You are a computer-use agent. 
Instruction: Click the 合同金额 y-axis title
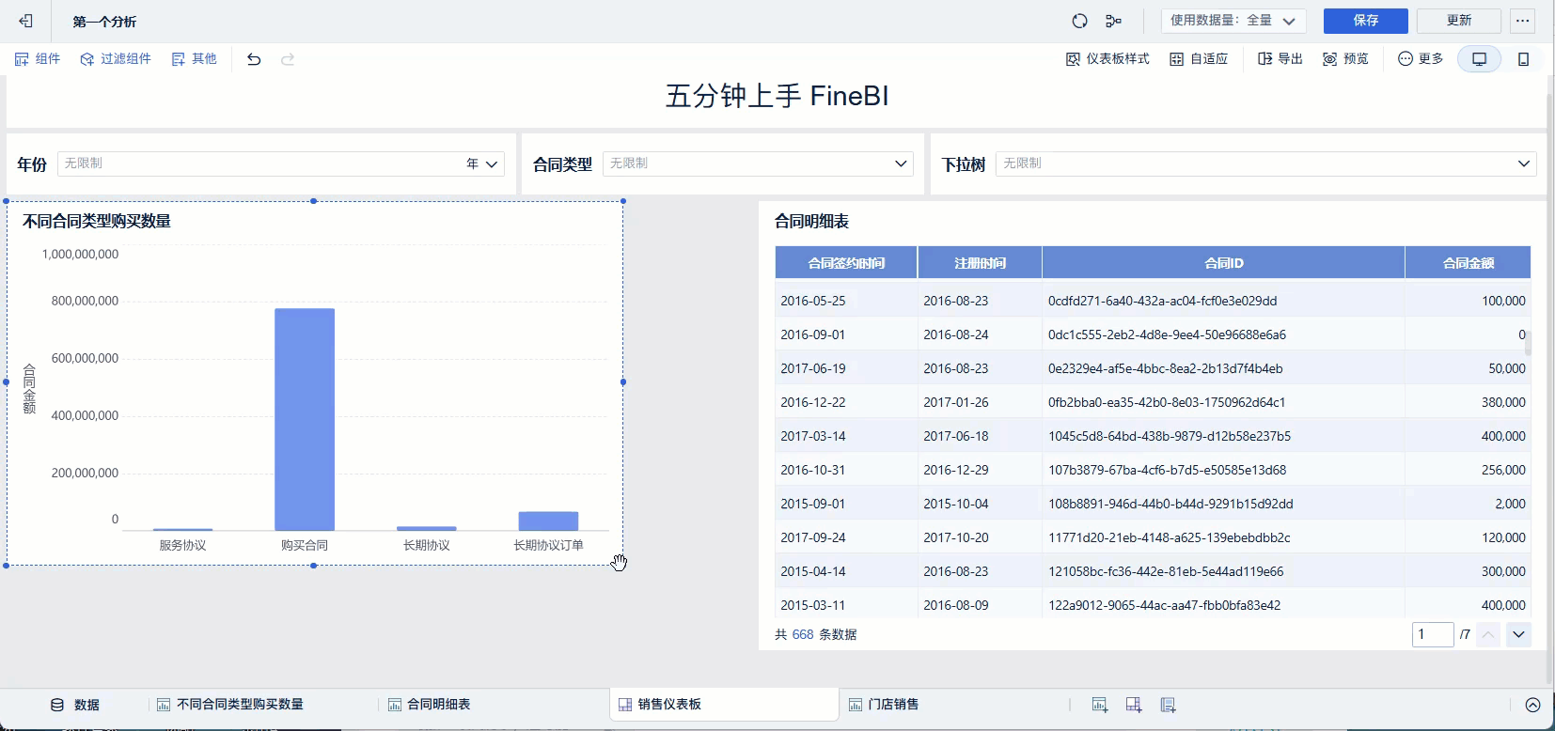click(29, 389)
